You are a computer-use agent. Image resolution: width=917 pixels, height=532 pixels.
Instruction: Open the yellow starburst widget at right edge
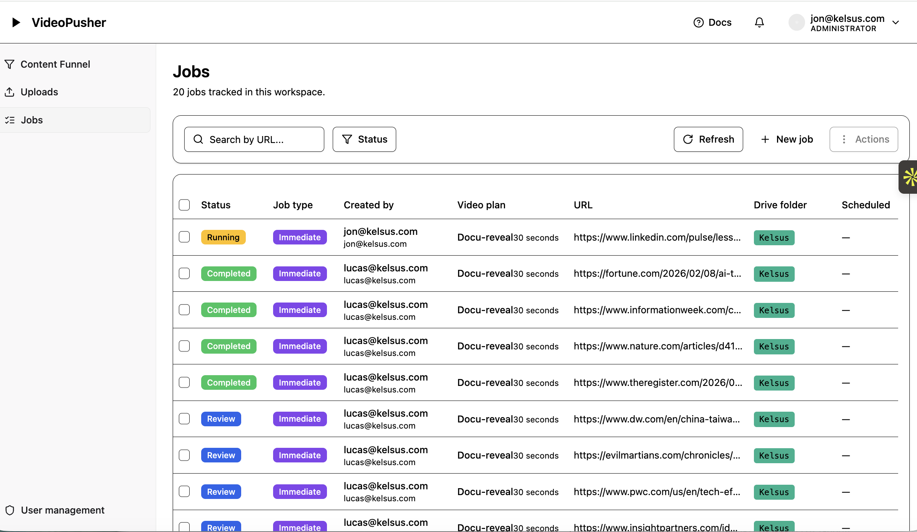tap(910, 177)
